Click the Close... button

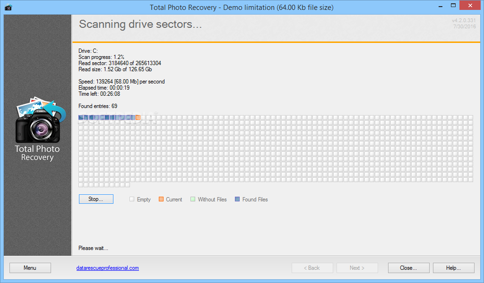point(408,268)
